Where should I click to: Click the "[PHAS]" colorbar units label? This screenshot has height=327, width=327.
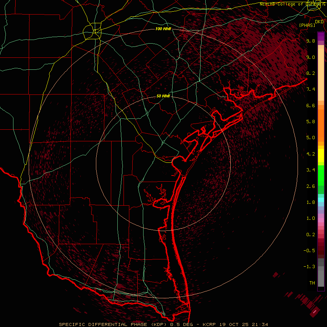pyautogui.click(x=307, y=25)
